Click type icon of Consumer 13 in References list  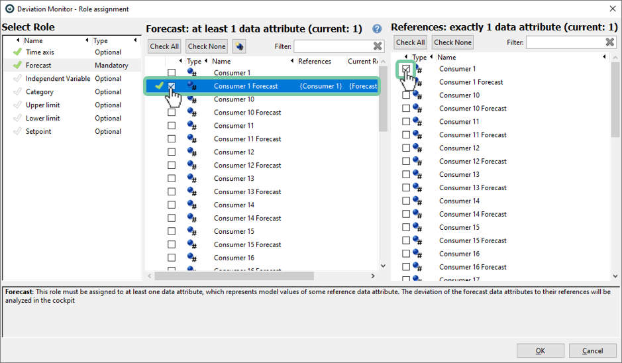[x=417, y=175]
